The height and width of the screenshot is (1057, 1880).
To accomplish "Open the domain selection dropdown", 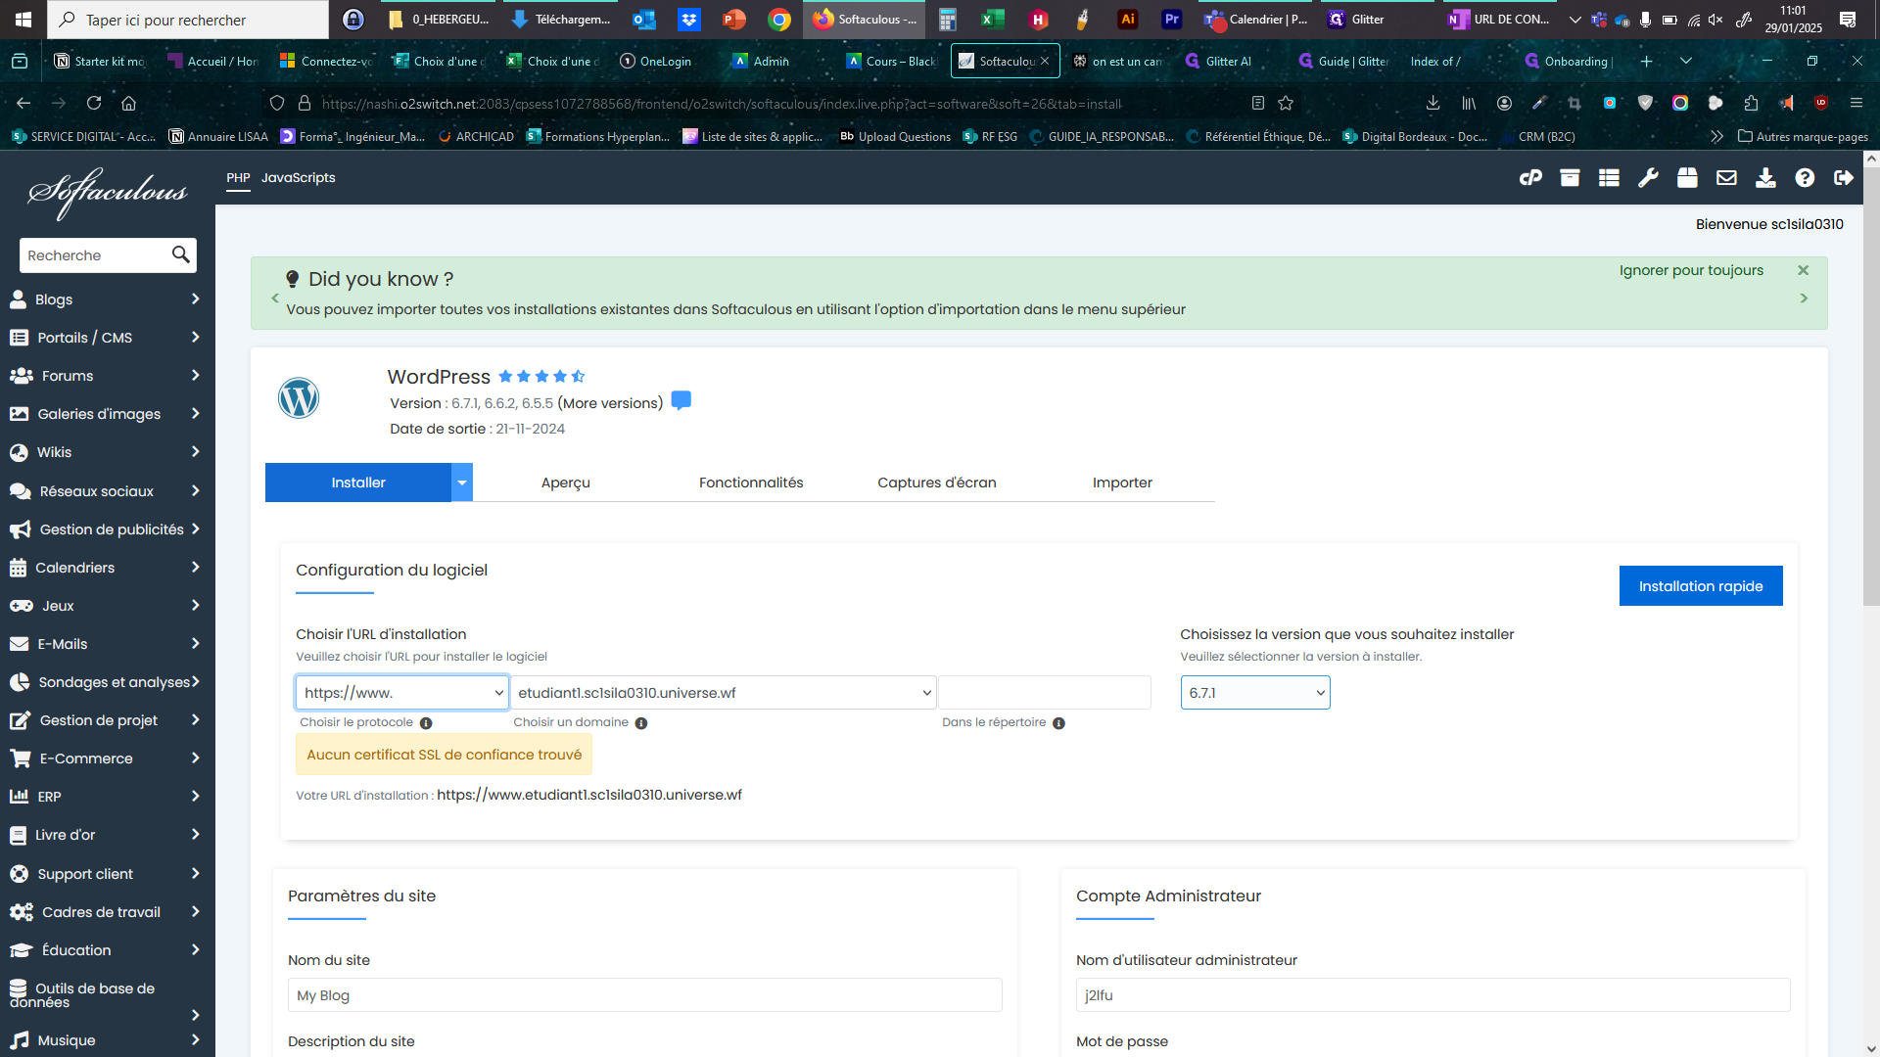I will coord(723,692).
